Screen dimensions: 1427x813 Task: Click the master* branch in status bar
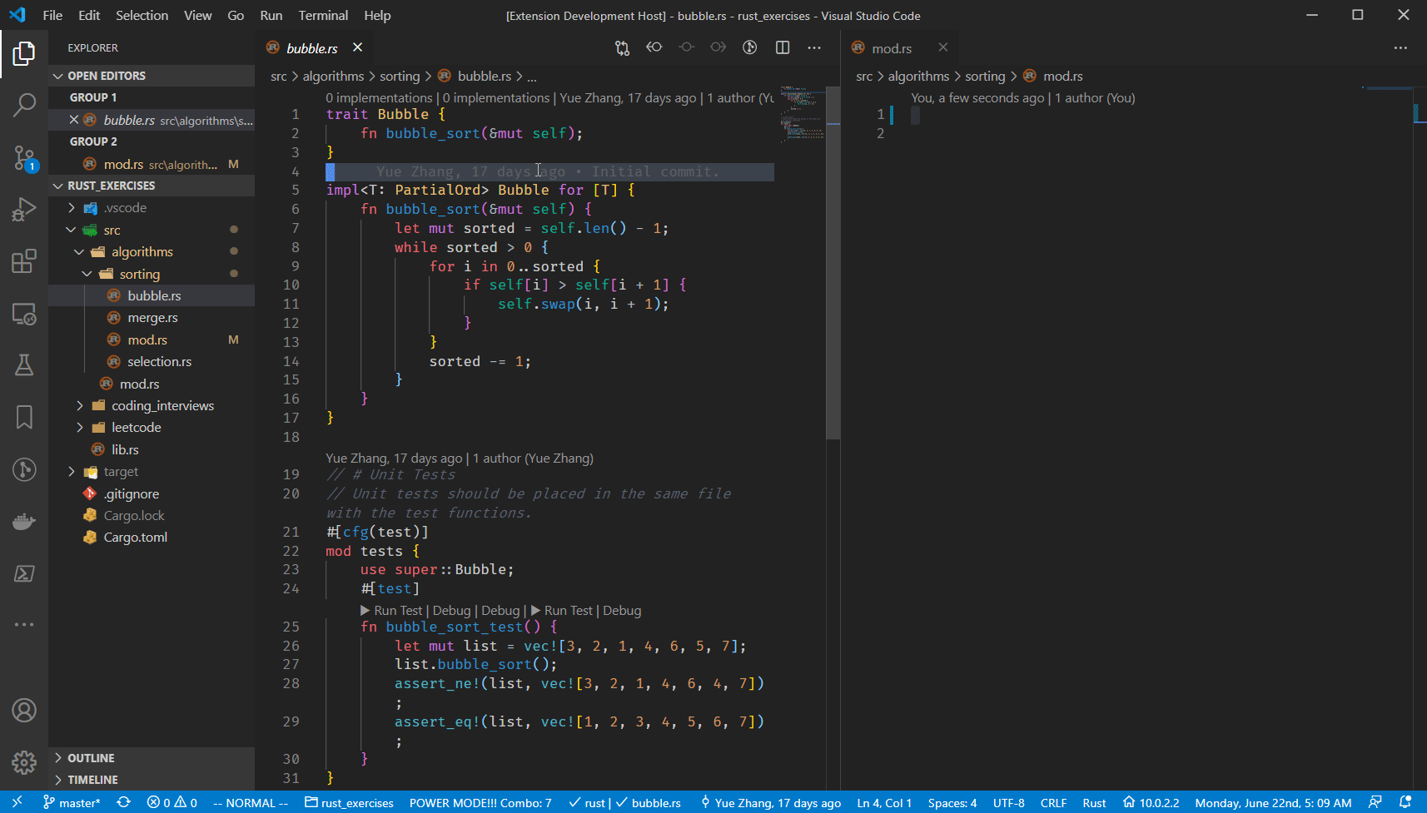[72, 802]
